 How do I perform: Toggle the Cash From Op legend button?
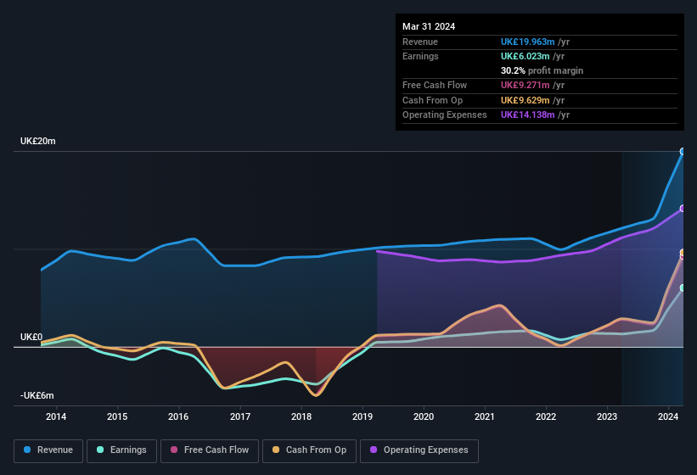(309, 450)
